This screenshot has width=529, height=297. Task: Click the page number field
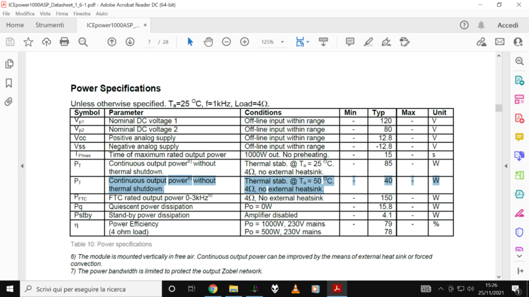[149, 42]
